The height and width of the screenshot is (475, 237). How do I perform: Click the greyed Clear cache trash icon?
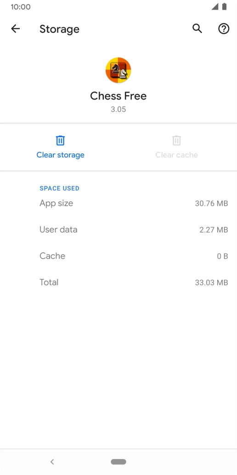pos(176,140)
